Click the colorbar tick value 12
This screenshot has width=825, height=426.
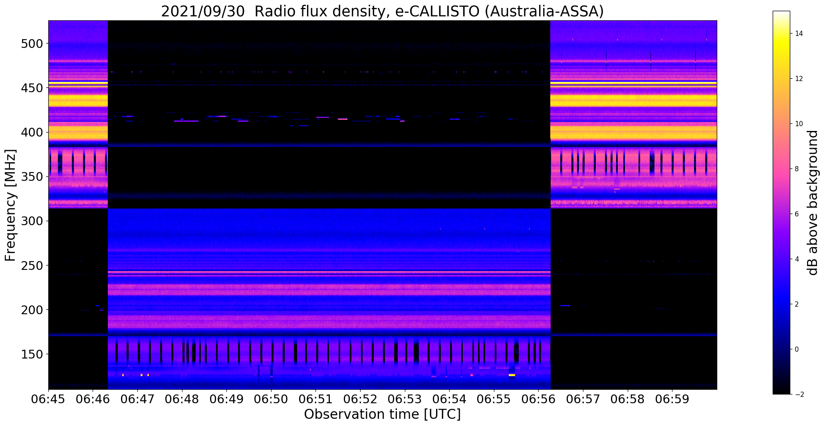(799, 79)
